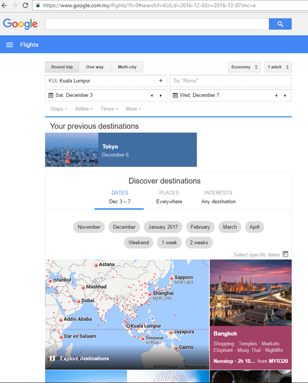Select the Round trip option
308x383 pixels.
62,67
